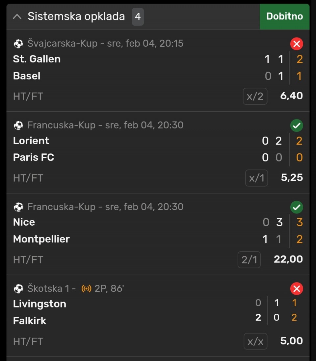Select the x/x pick on Livingston match
This screenshot has height=361, width=316.
coord(255,341)
